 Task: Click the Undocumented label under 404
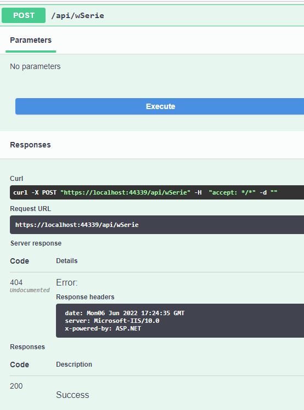tap(30, 290)
